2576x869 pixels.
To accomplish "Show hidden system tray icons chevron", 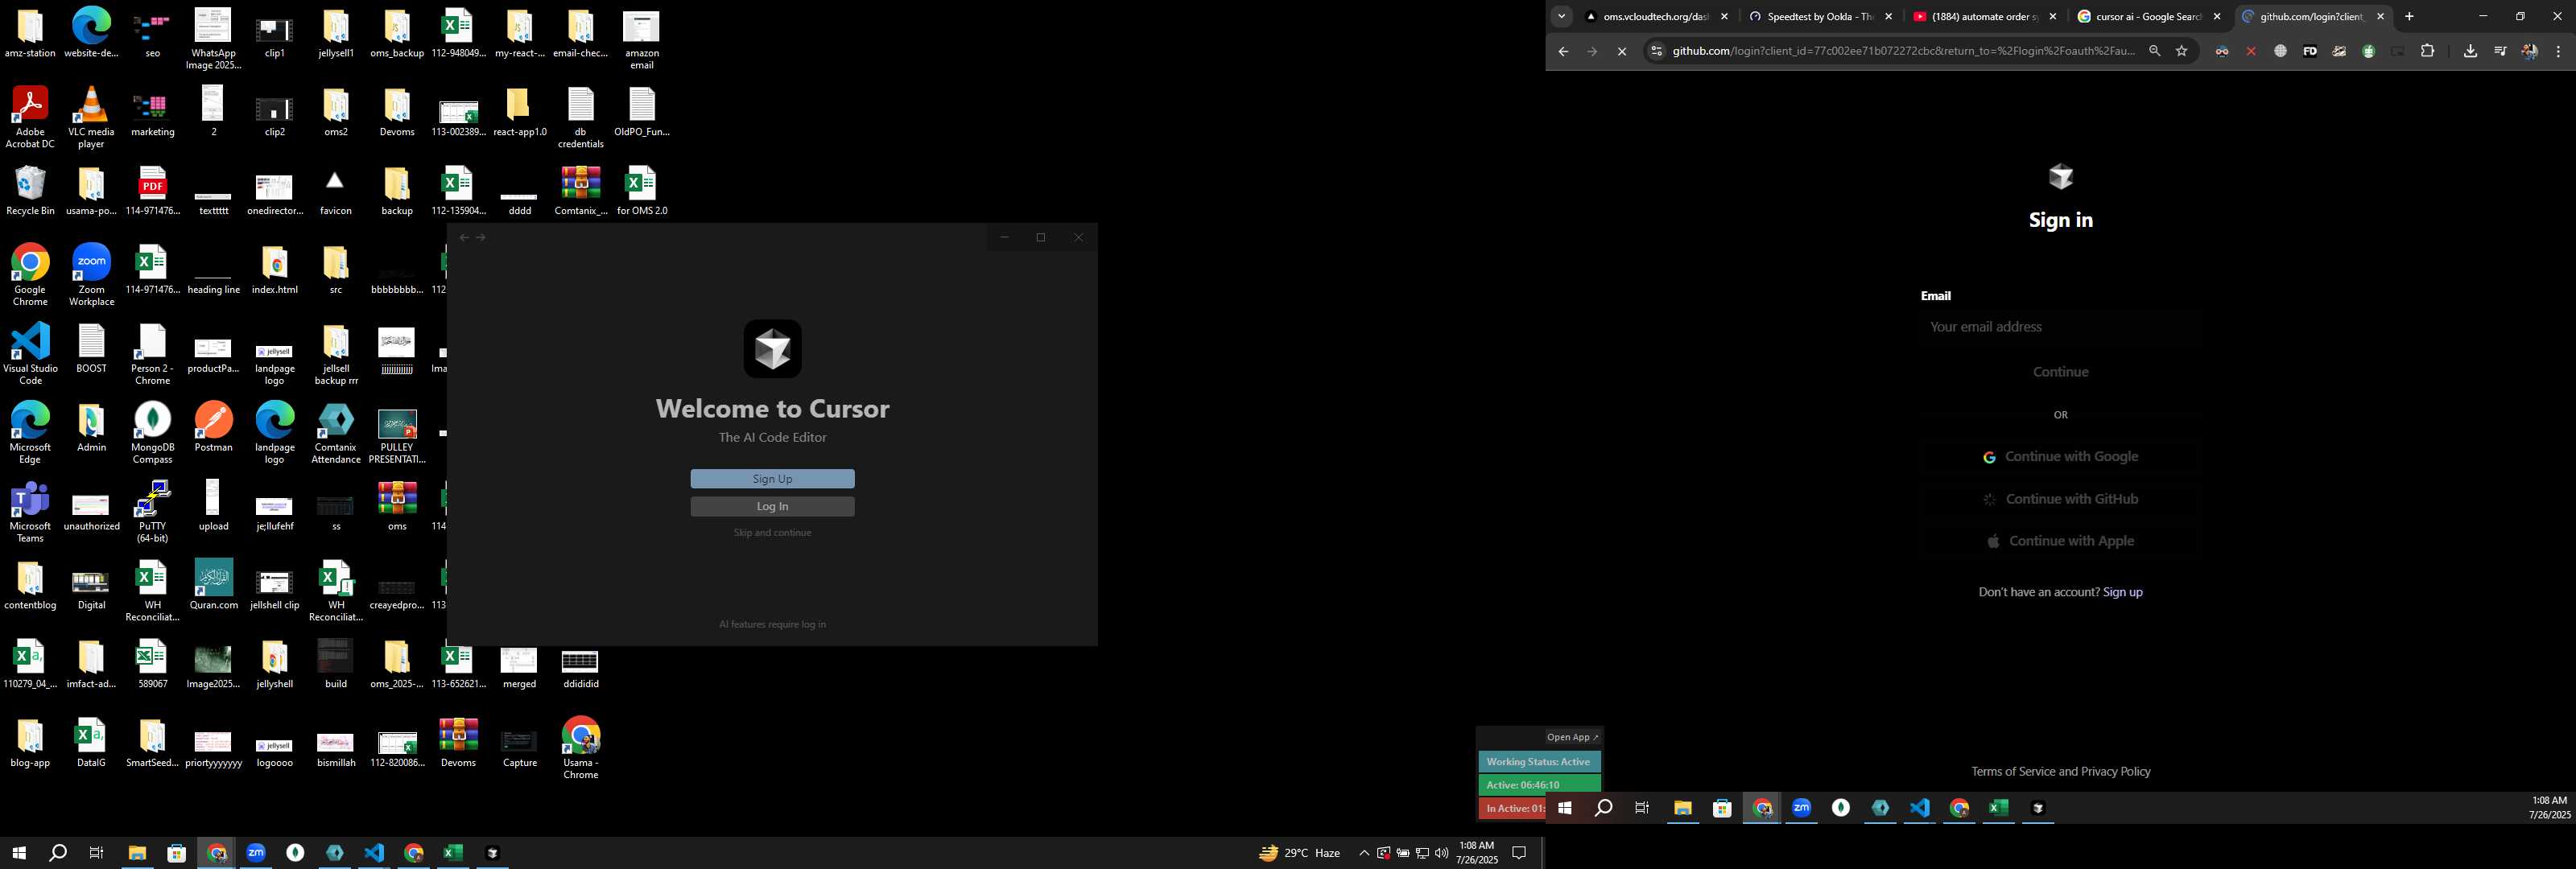I will [1363, 853].
